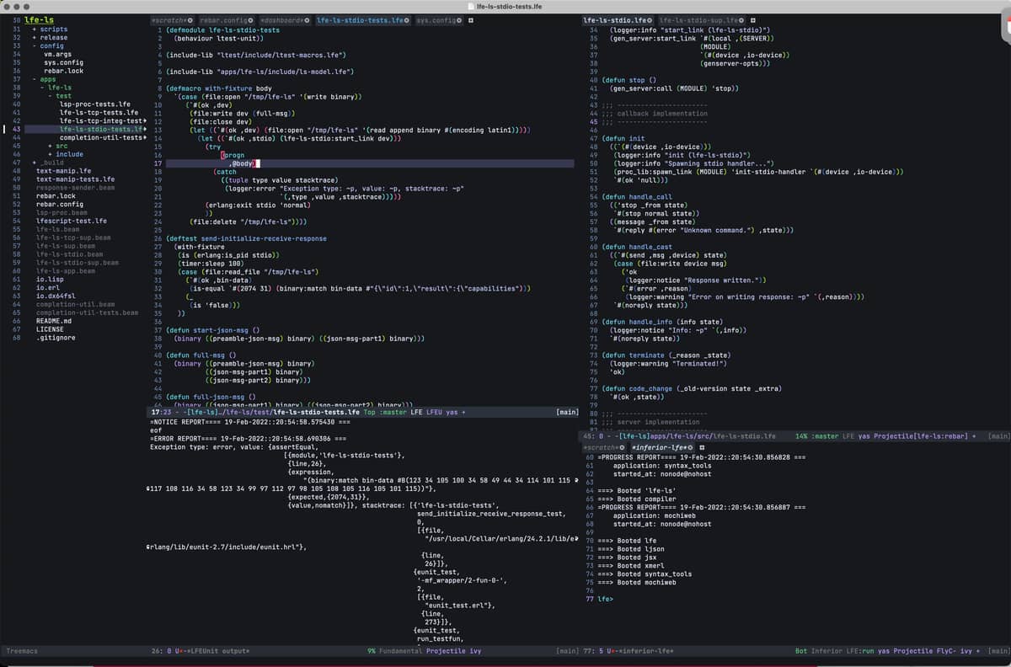Click Inferior LFE:run mode indicator
This screenshot has width=1011, height=667.
pos(842,651)
